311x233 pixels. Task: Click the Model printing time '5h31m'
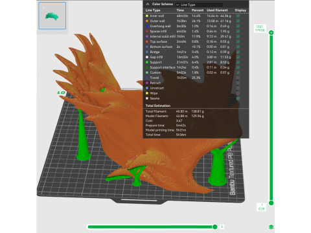[181, 130]
